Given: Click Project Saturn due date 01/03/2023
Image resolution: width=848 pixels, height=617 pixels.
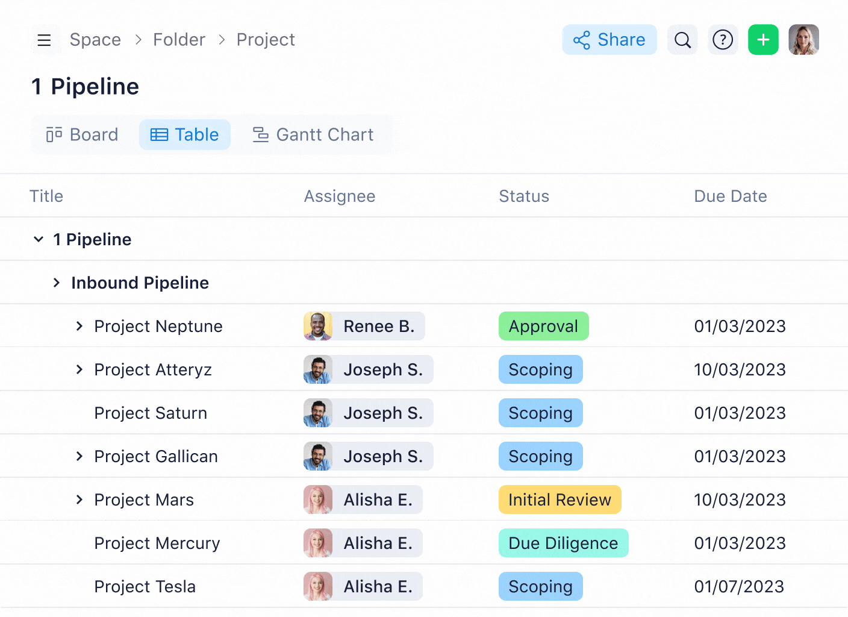Looking at the screenshot, I should 740,413.
